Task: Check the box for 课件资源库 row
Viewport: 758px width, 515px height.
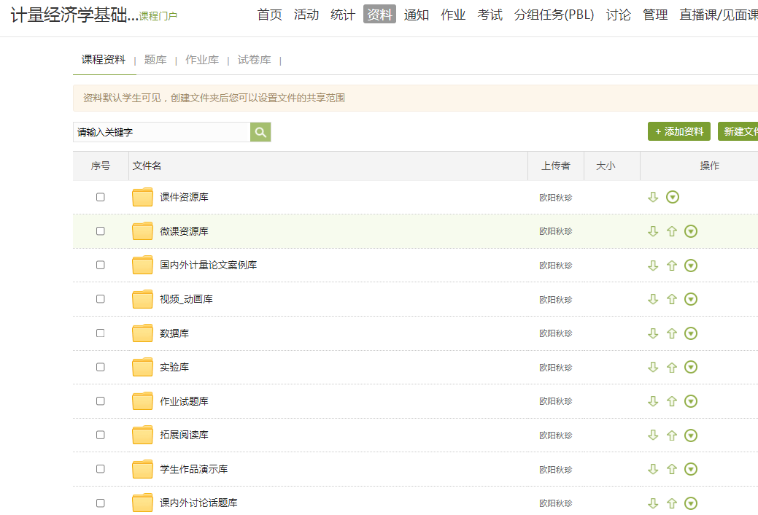Action: 101,197
